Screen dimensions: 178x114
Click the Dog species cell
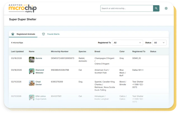pos(80,82)
